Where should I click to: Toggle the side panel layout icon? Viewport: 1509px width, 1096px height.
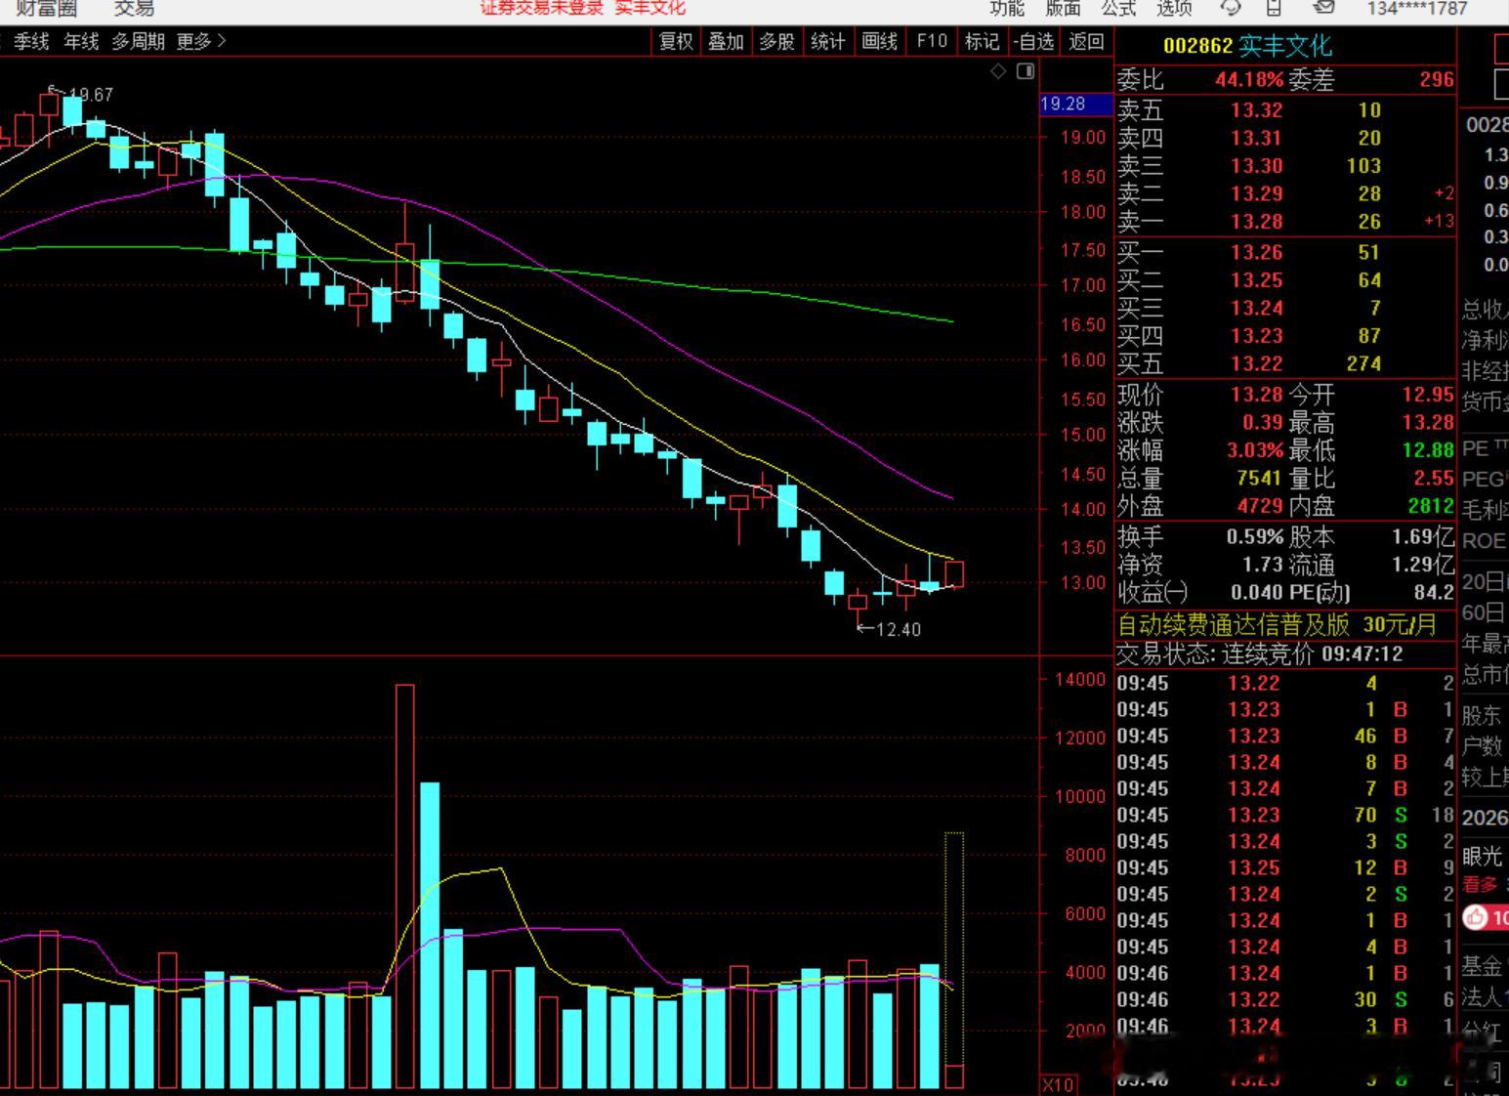pyautogui.click(x=1026, y=71)
